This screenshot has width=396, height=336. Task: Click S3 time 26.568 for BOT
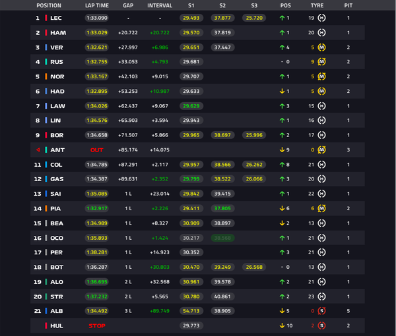click(x=254, y=267)
